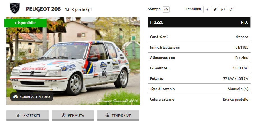256x127 pixels.
Task: Click the PEUGEOT 205 title
Action: coord(44,9)
